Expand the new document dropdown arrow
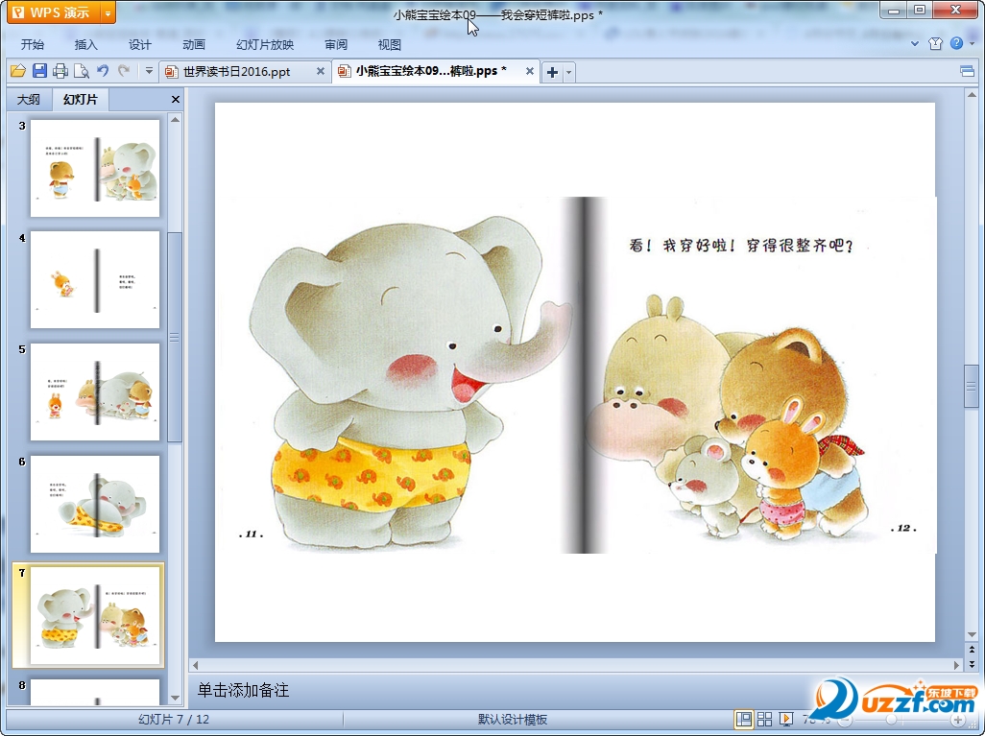 (568, 72)
